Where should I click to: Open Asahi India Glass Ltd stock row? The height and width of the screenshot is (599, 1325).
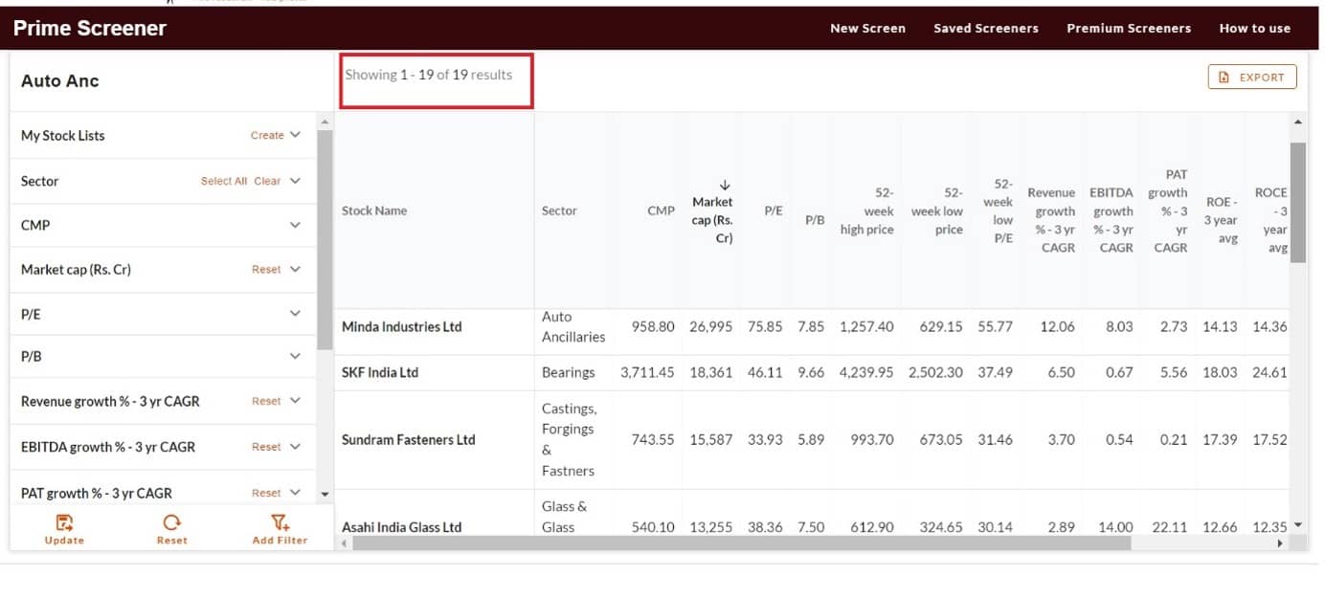(x=401, y=527)
